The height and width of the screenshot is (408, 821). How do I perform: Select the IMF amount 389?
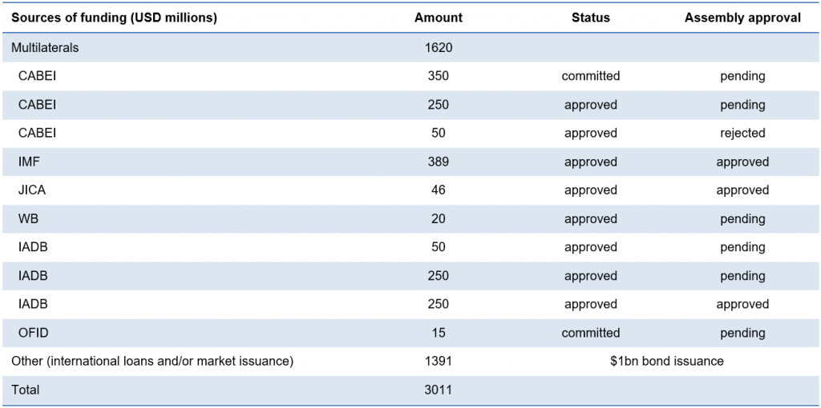[439, 162]
